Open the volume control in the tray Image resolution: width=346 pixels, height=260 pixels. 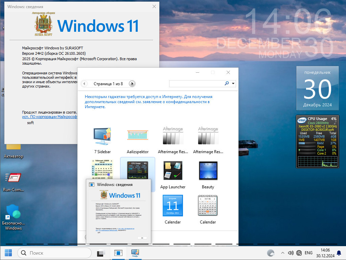click(291, 253)
